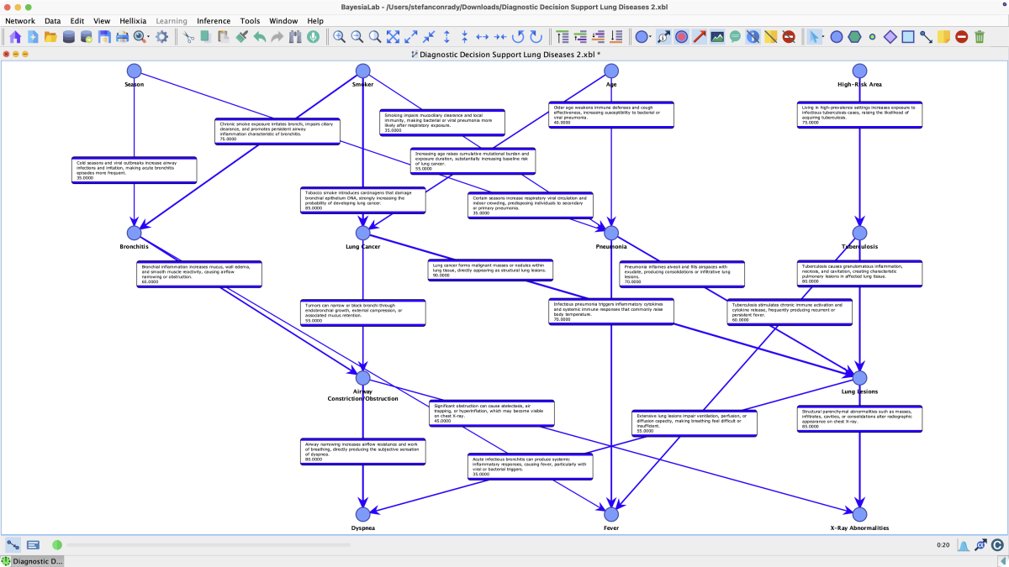Open the magnifier search options dropdown
Viewport: 1009px width, 567px height.
[141, 37]
